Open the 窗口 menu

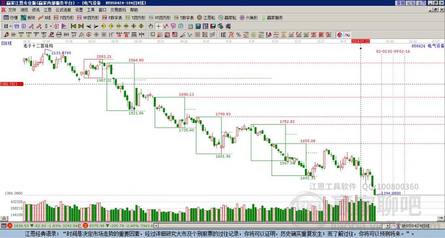103,10
